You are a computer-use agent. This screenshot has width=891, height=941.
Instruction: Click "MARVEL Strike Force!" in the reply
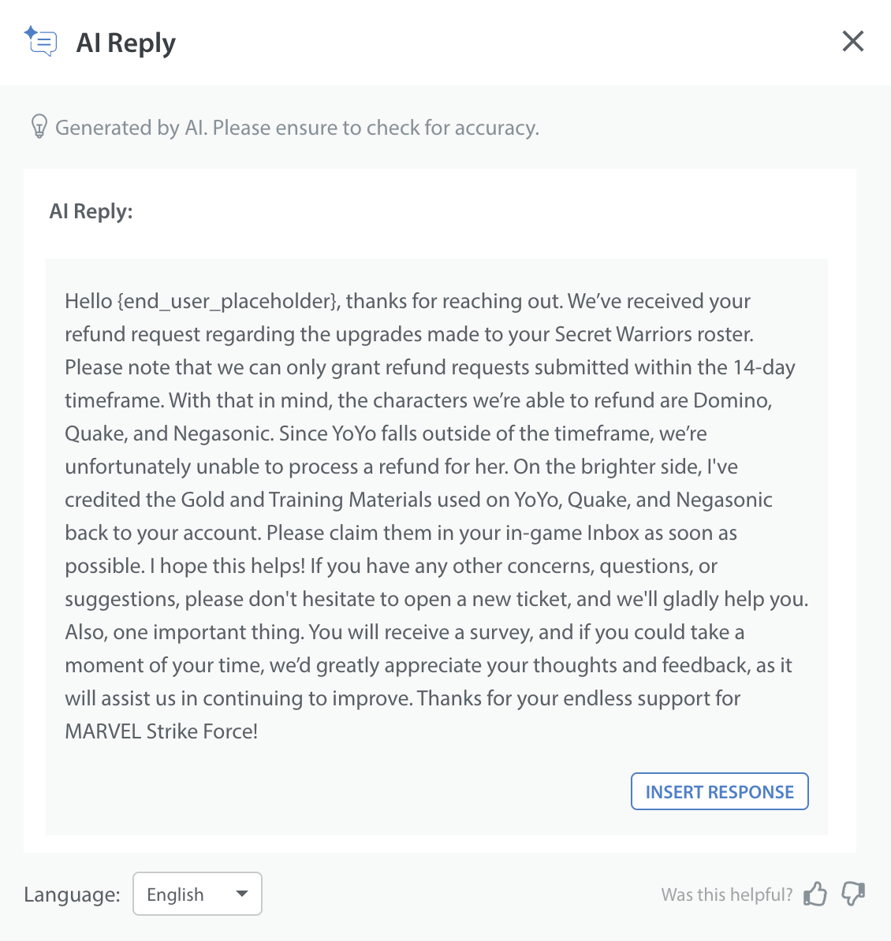pos(162,731)
